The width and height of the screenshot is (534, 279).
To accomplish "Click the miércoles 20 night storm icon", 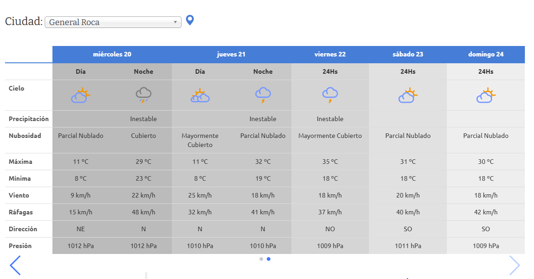I will click(x=144, y=96).
